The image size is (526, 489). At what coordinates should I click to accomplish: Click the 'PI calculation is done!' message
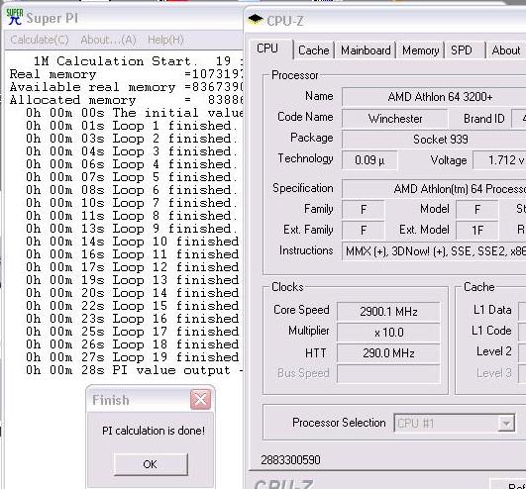pyautogui.click(x=154, y=431)
